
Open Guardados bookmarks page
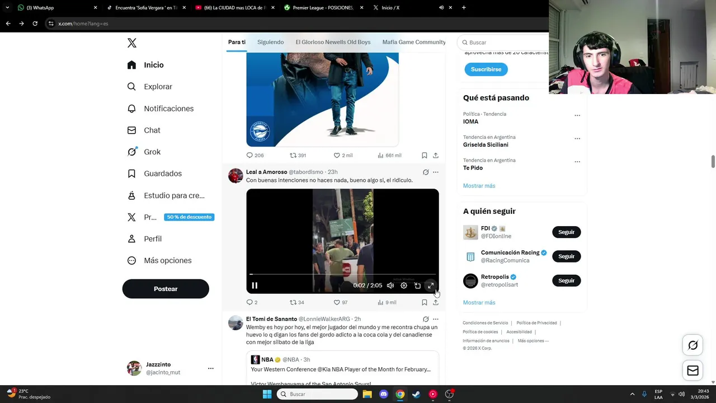pyautogui.click(x=154, y=174)
